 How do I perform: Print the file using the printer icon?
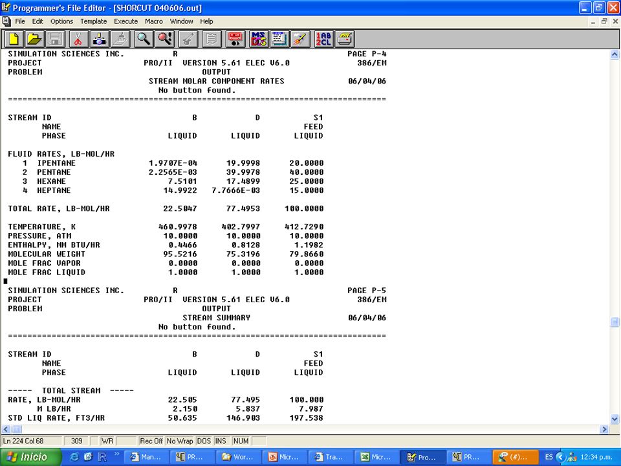(x=345, y=39)
